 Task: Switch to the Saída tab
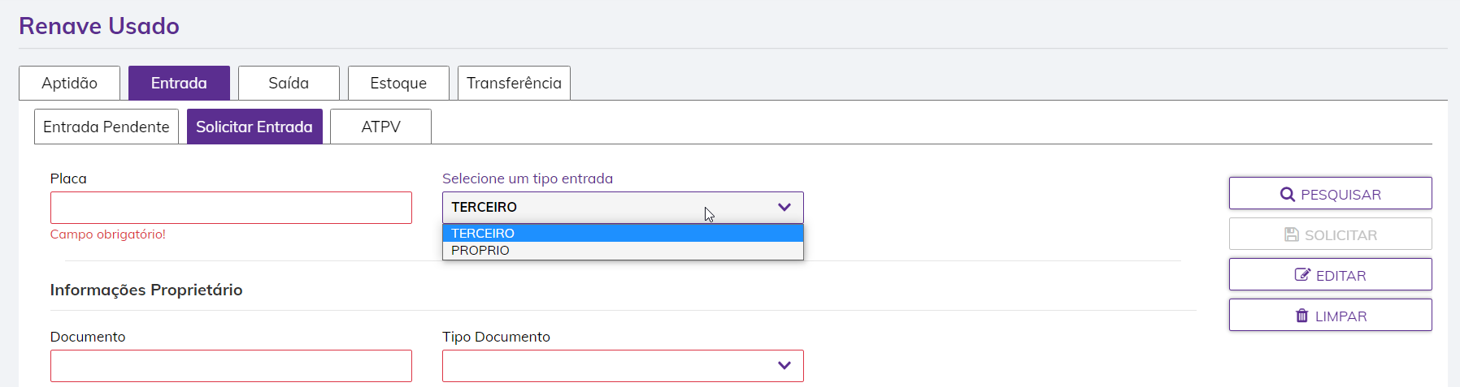[289, 84]
